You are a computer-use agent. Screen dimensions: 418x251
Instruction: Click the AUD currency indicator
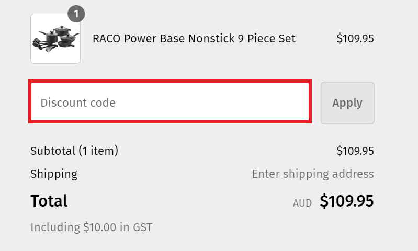(302, 203)
